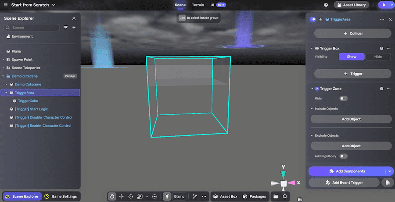The width and height of the screenshot is (395, 202).
Task: Enable the Trigger Zone checkbox
Action: coord(317,89)
